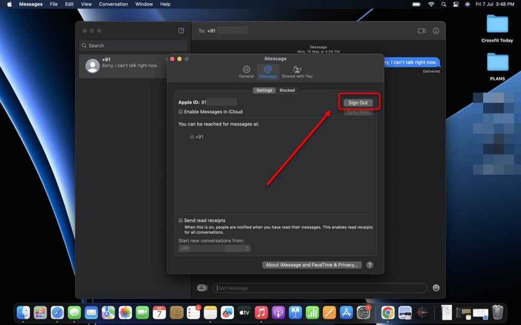Image resolution: width=521 pixels, height=325 pixels.
Task: Open the emoji picker icon
Action: (436, 288)
